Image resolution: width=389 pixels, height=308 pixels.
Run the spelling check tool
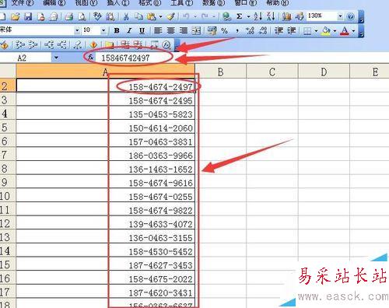coord(97,17)
